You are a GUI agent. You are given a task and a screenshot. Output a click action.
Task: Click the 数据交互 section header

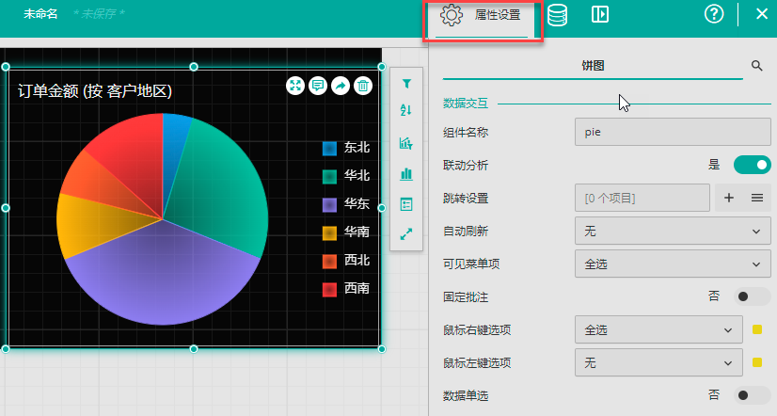[466, 104]
